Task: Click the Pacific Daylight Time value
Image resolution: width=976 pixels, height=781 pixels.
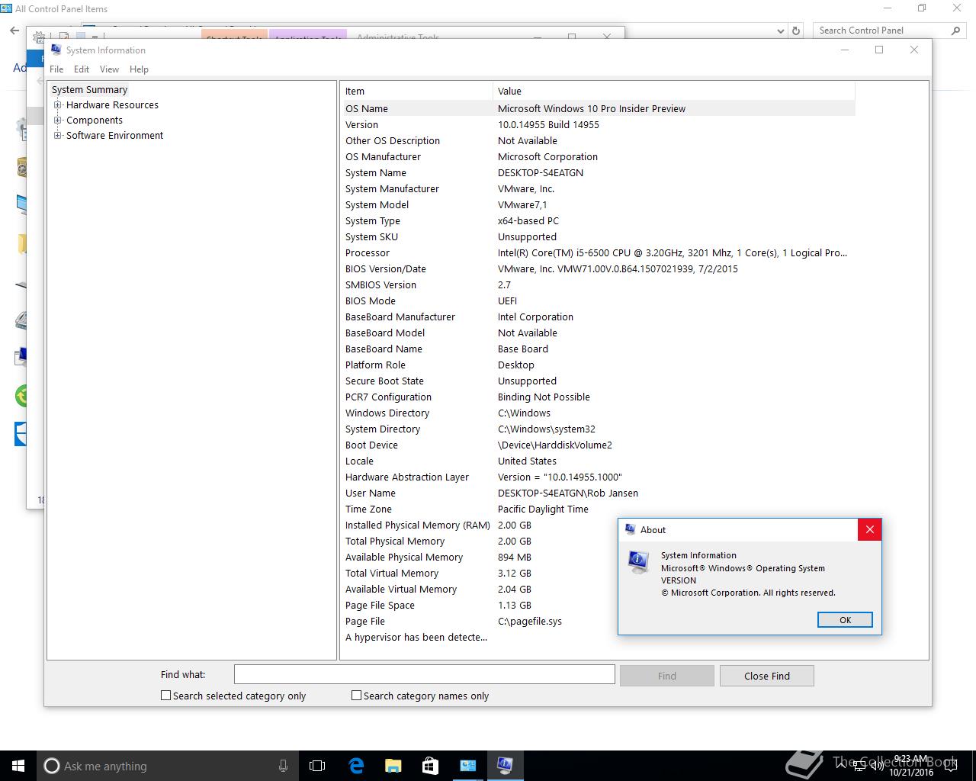Action: point(543,509)
